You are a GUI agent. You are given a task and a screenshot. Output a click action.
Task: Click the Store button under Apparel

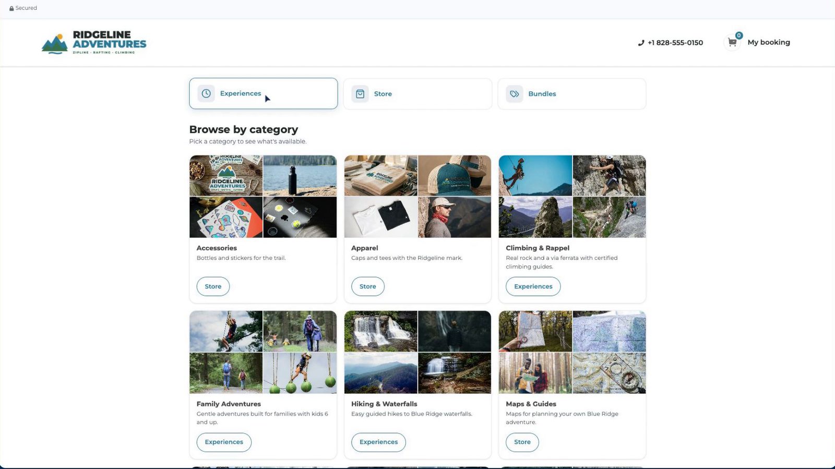tap(367, 286)
